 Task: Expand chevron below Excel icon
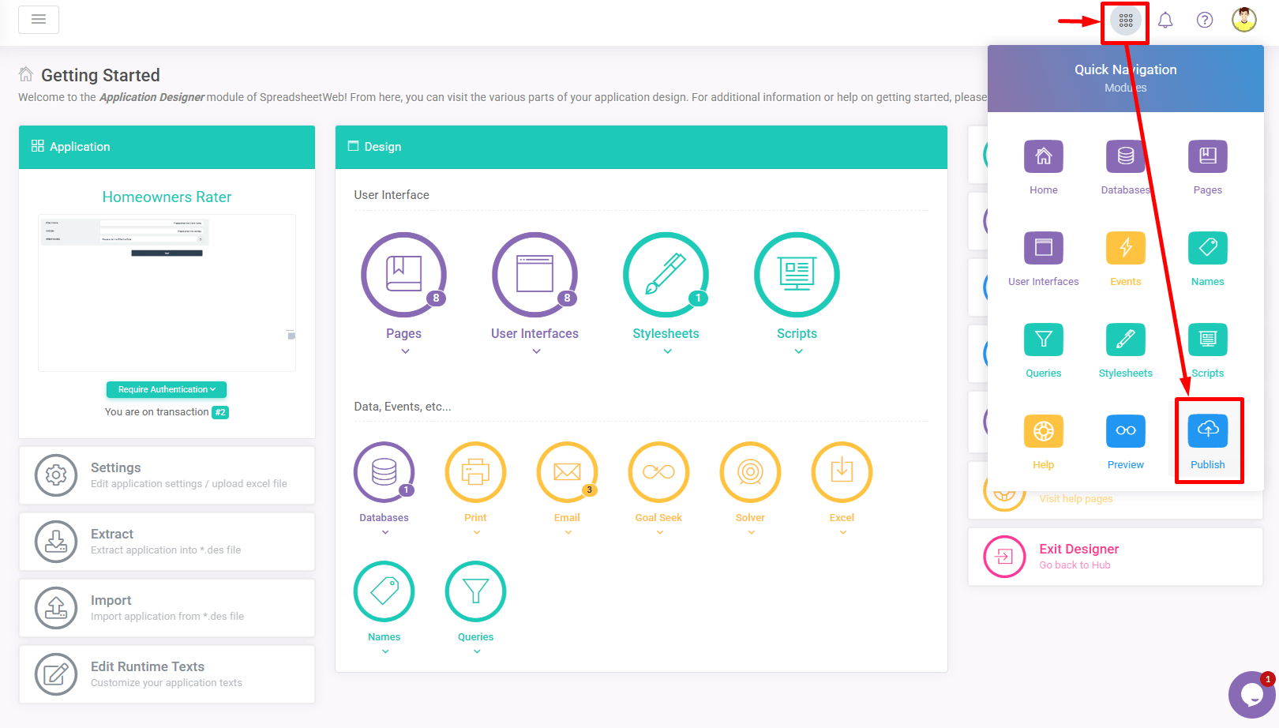pos(842,532)
